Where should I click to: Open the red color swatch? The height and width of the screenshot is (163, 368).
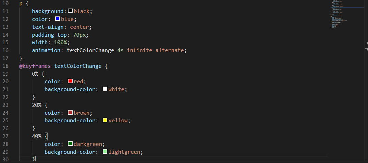tap(70, 81)
